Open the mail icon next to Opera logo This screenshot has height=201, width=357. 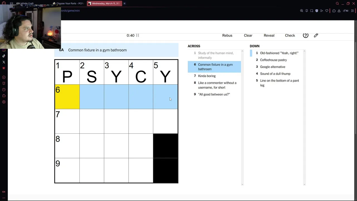(11, 3)
